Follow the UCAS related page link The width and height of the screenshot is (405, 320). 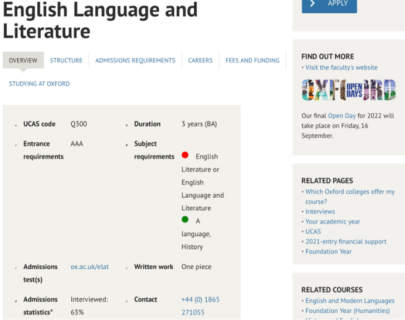pyautogui.click(x=313, y=231)
